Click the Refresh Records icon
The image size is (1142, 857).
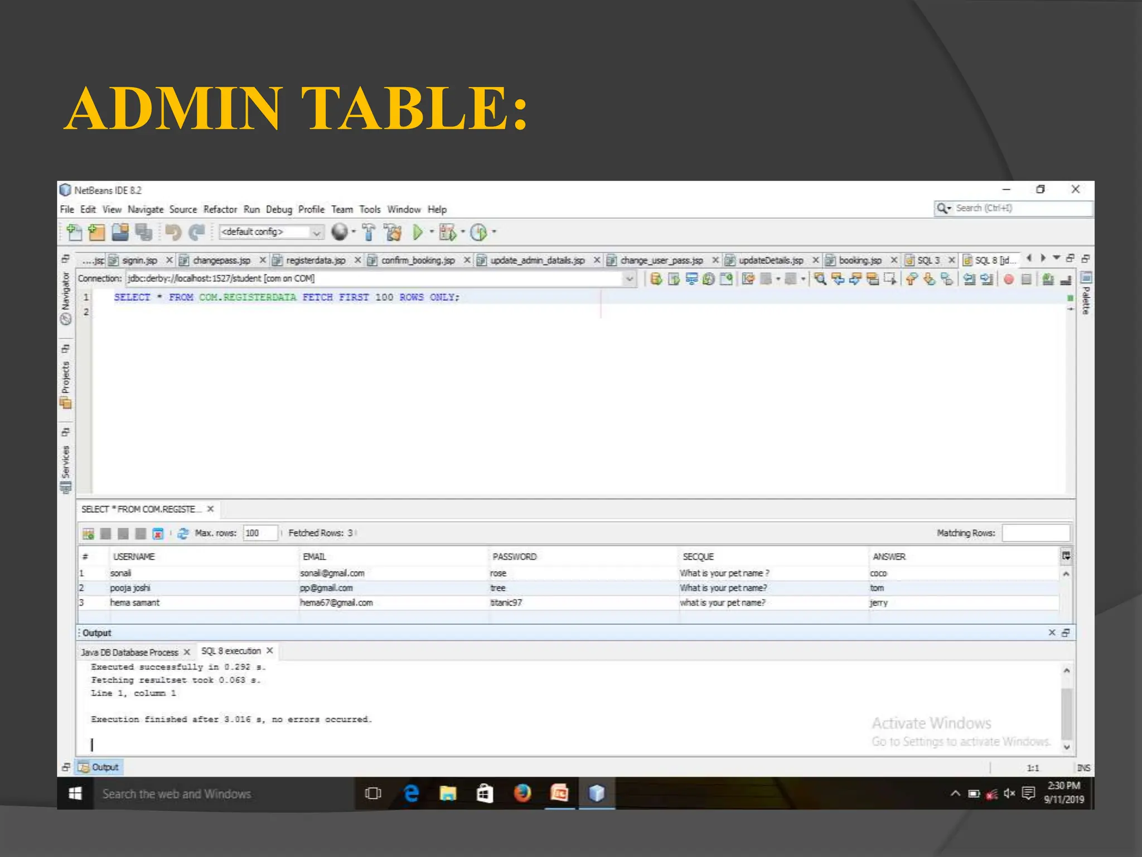pos(183,533)
